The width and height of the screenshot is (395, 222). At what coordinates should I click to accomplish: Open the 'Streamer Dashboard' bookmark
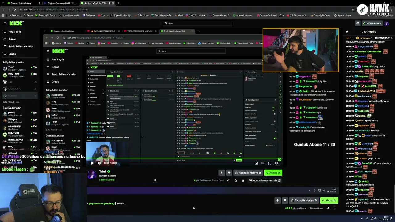tap(267, 15)
